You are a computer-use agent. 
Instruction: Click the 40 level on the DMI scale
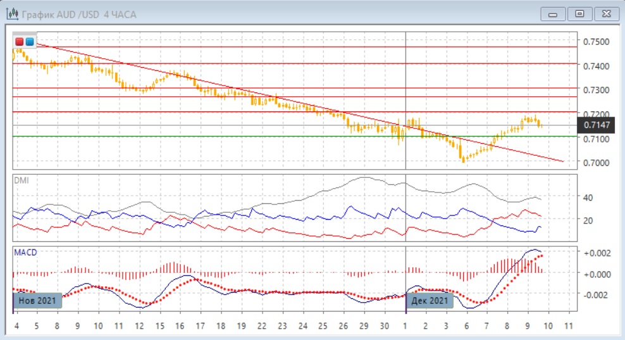[x=588, y=198]
